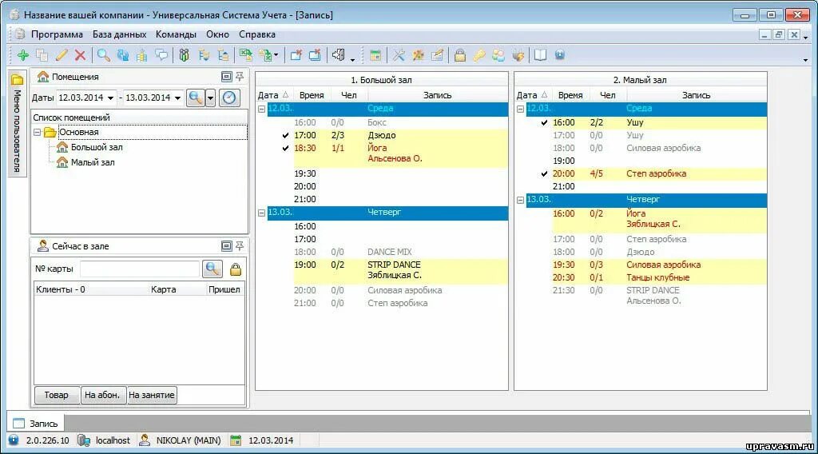Select Малый зал in the room tree

pyautogui.click(x=93, y=162)
